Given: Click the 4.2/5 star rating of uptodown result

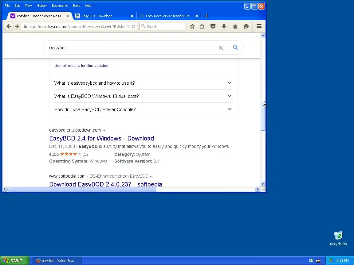Looking at the screenshot, I should [69, 154].
